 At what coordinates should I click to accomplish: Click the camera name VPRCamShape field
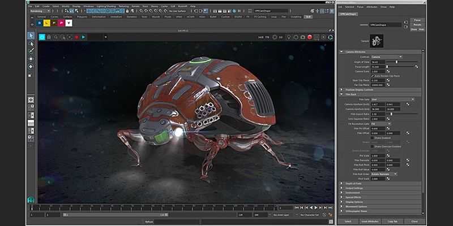[x=386, y=25]
